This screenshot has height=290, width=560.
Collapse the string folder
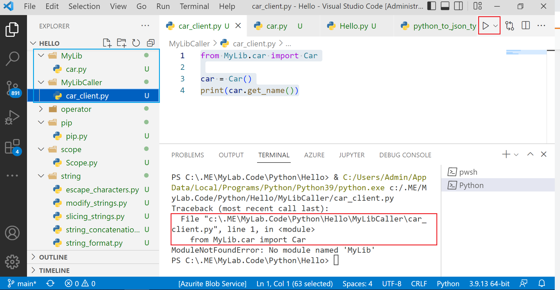tap(41, 176)
